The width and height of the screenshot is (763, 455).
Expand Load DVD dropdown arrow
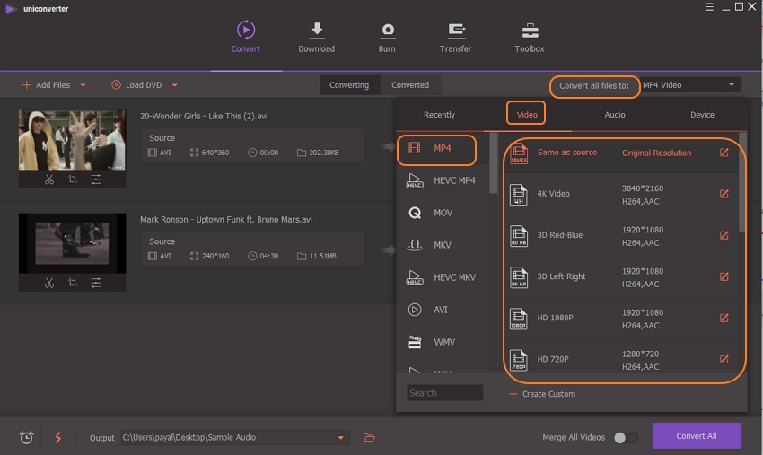175,85
